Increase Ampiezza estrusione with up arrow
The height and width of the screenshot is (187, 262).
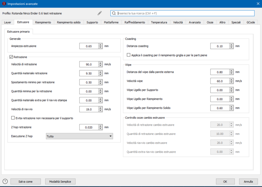pyautogui.click(x=100, y=45)
